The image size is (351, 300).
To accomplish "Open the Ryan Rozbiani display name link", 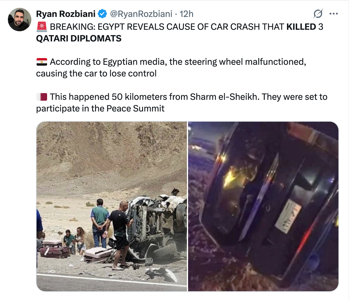I will point(66,14).
